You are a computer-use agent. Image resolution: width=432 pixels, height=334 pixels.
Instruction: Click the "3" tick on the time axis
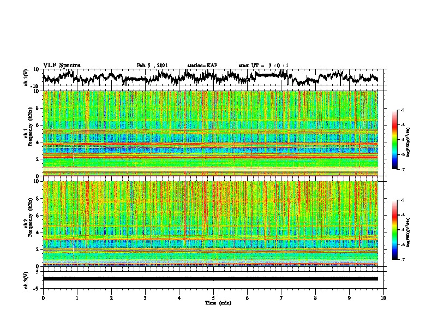145,298
